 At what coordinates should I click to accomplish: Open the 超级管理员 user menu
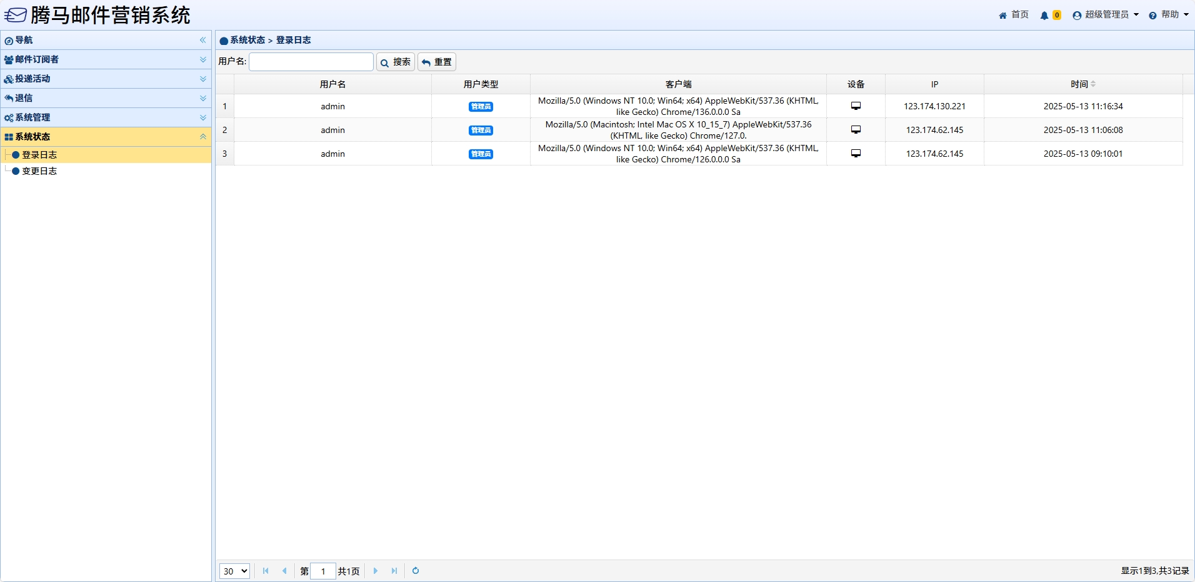coord(1106,15)
